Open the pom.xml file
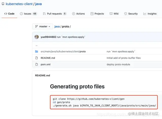This screenshot has height=119, width=162. (46, 65)
